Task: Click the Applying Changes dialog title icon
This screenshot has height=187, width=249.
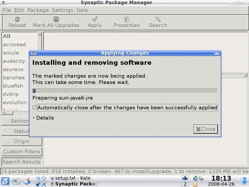Action: [x=33, y=53]
